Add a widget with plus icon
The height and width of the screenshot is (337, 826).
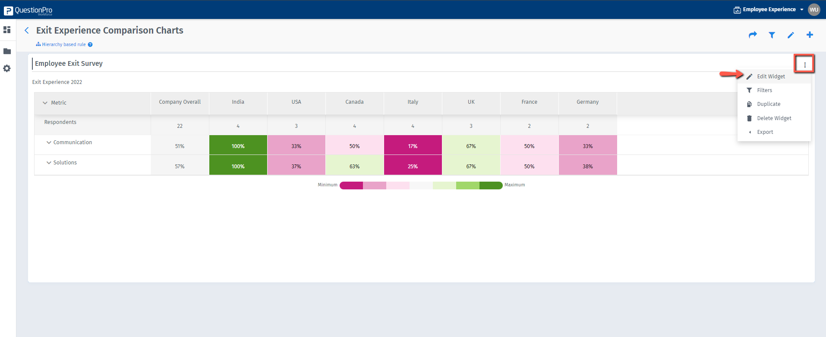[x=810, y=35]
